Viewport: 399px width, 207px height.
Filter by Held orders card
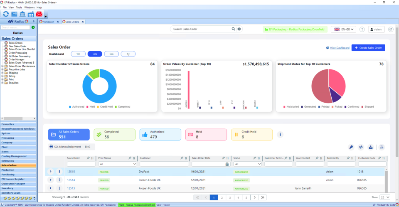tap(206, 134)
